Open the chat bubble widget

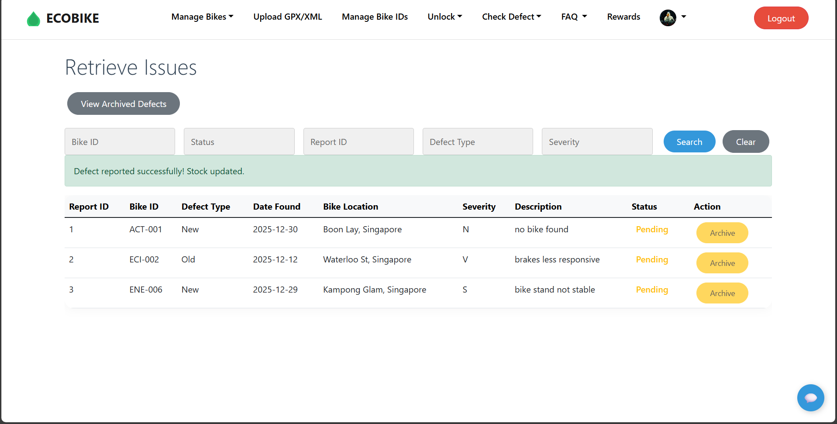coord(810,397)
